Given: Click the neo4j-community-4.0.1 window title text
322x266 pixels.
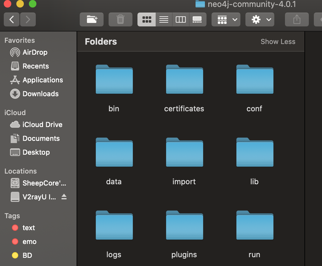Looking at the screenshot, I should point(252,4).
